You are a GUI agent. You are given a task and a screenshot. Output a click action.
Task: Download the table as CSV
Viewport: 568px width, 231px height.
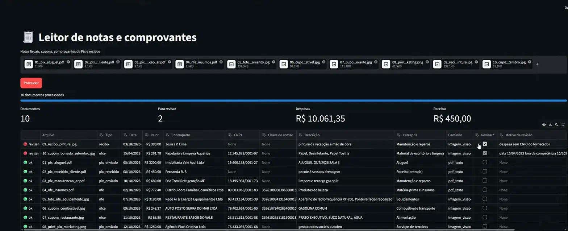[550, 125]
